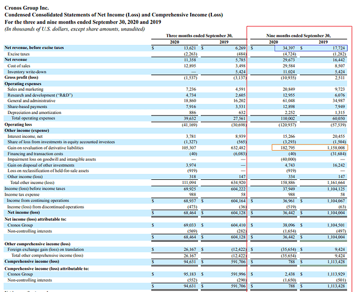The image size is (353, 292).
Task: Click the bold "Operating expenses" section heading
Action: coord(23,84)
